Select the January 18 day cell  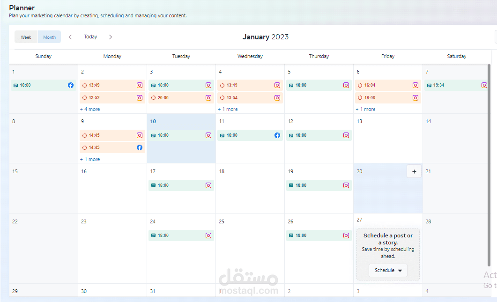(250, 189)
